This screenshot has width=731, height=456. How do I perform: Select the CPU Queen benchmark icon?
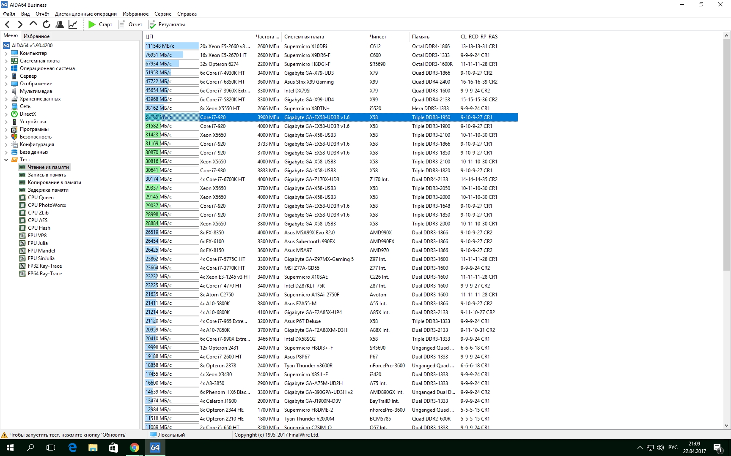tap(22, 198)
